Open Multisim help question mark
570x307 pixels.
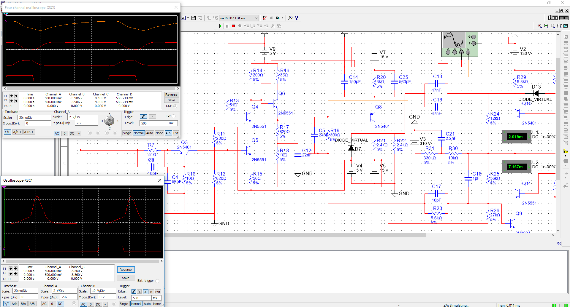click(297, 18)
